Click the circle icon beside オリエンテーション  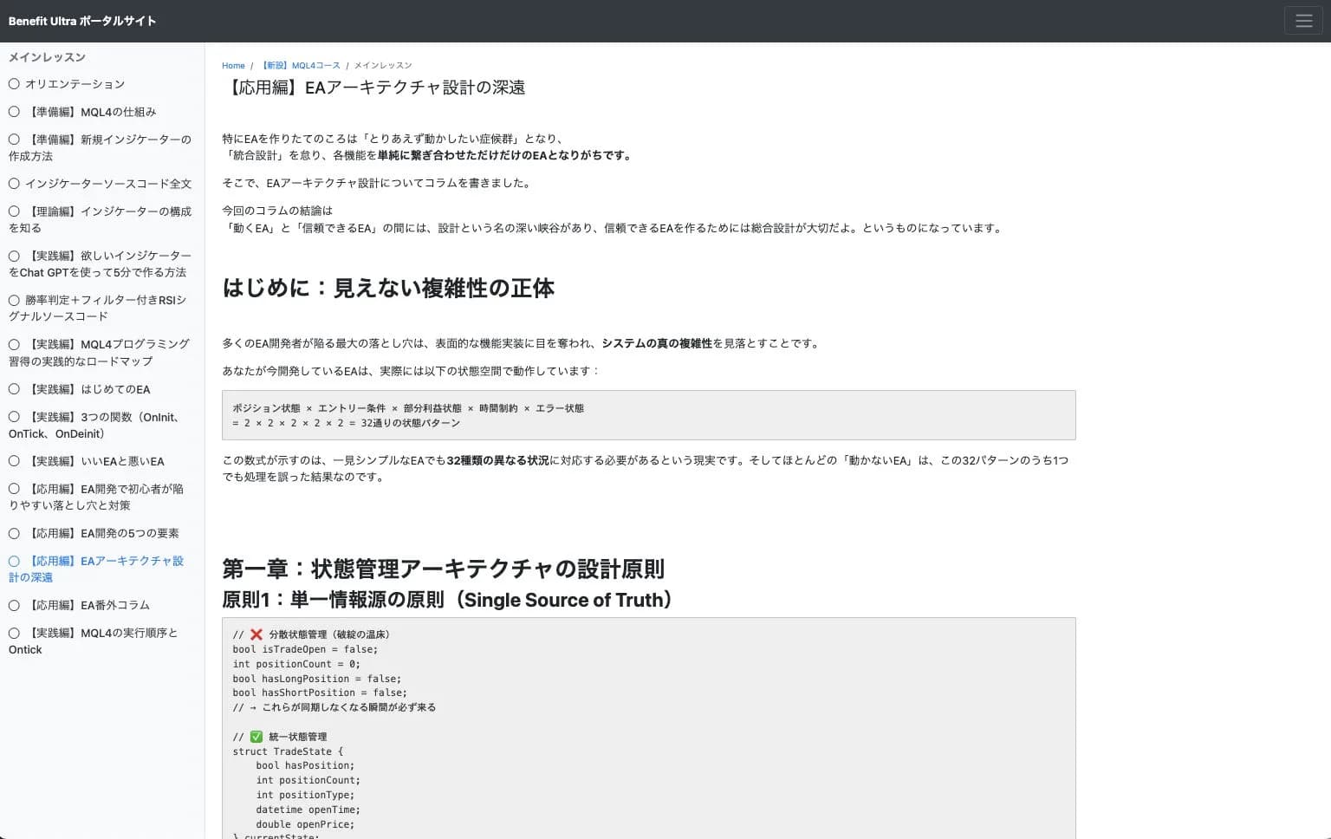coord(14,83)
